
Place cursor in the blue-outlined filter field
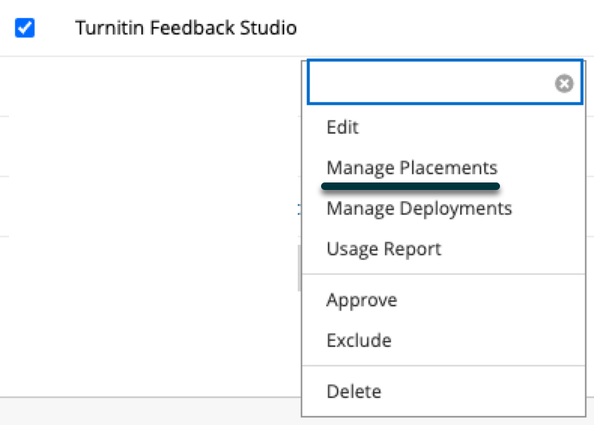click(444, 82)
